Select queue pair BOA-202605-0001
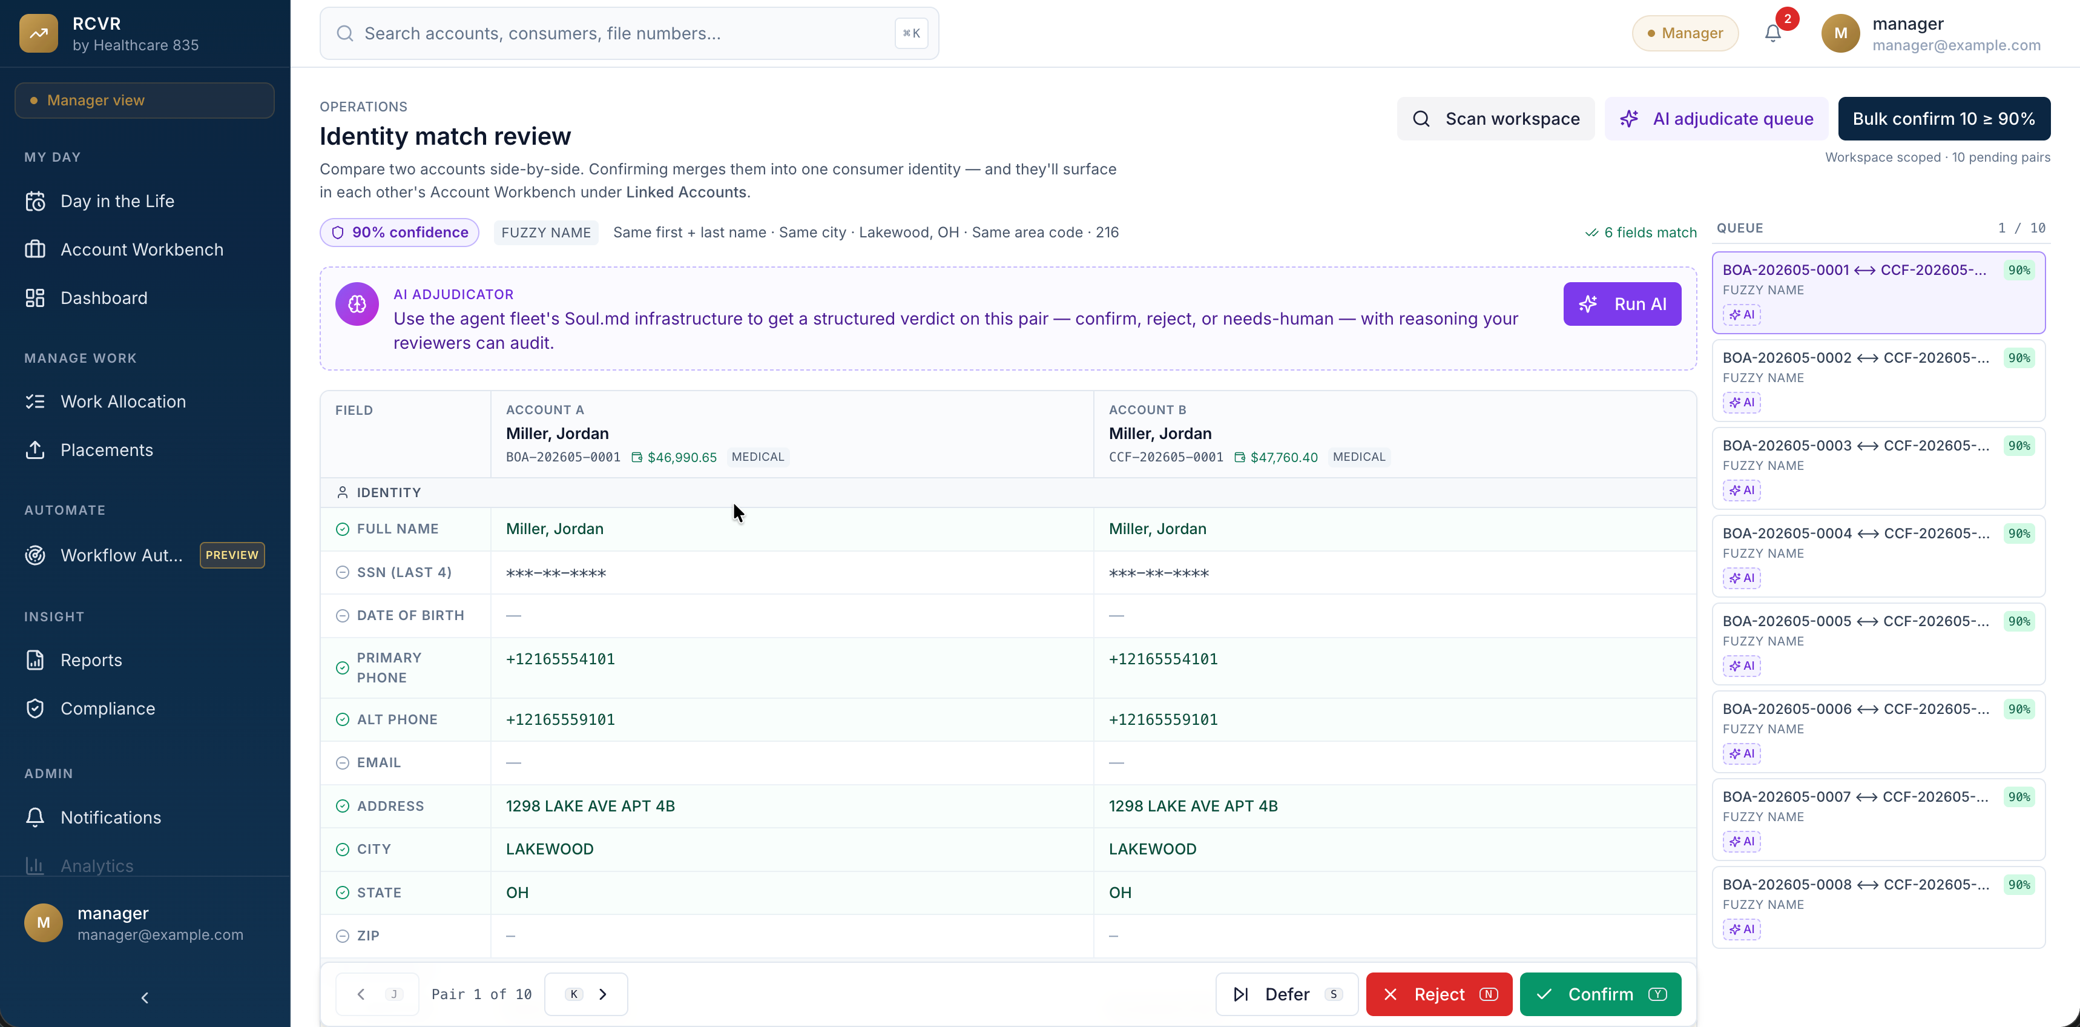Screen dimensions: 2080x1027 [1878, 292]
